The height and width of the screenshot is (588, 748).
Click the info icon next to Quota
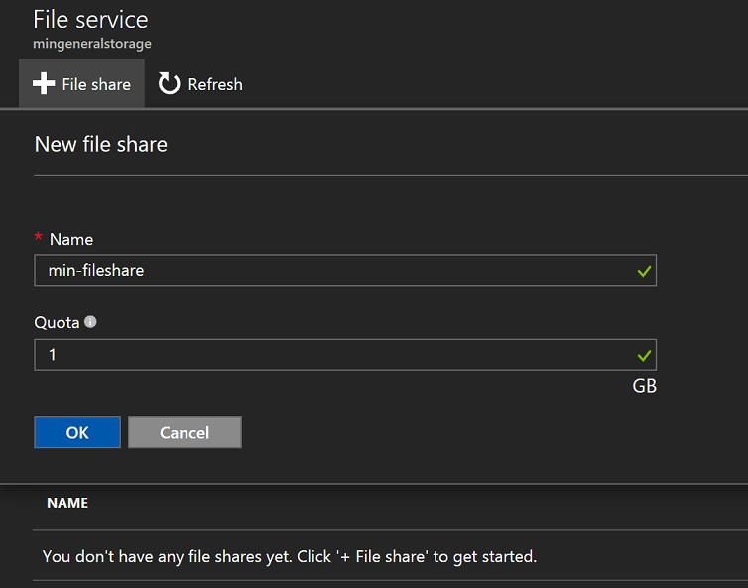tap(91, 322)
